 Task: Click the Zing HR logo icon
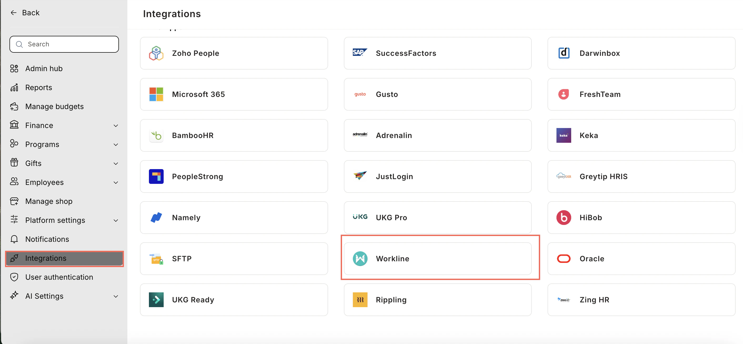coord(564,299)
